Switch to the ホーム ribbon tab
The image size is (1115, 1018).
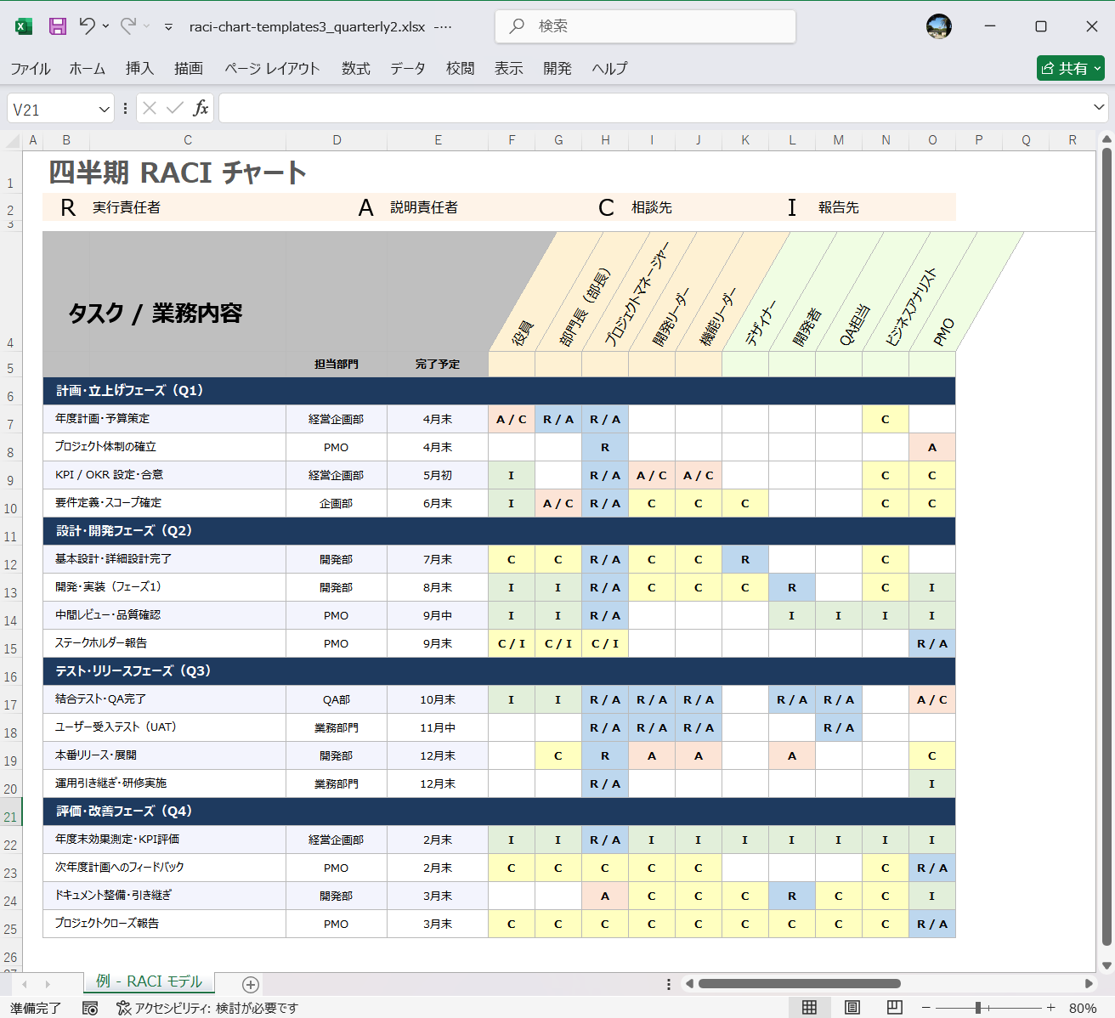click(x=88, y=69)
